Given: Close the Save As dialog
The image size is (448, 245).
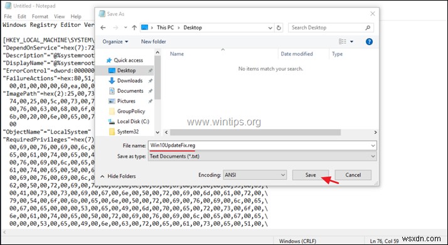Looking at the screenshot, I should coord(373,14).
